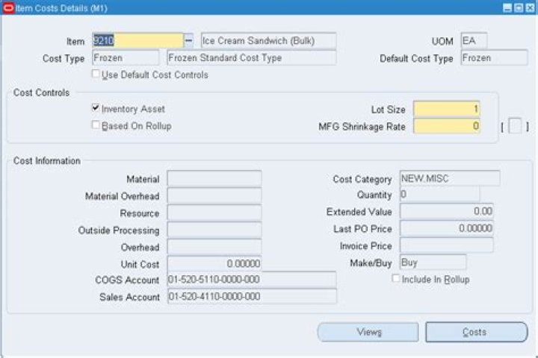Image resolution: width=538 pixels, height=358 pixels.
Task: Close the Item Costs Details window
Action: [530, 7]
